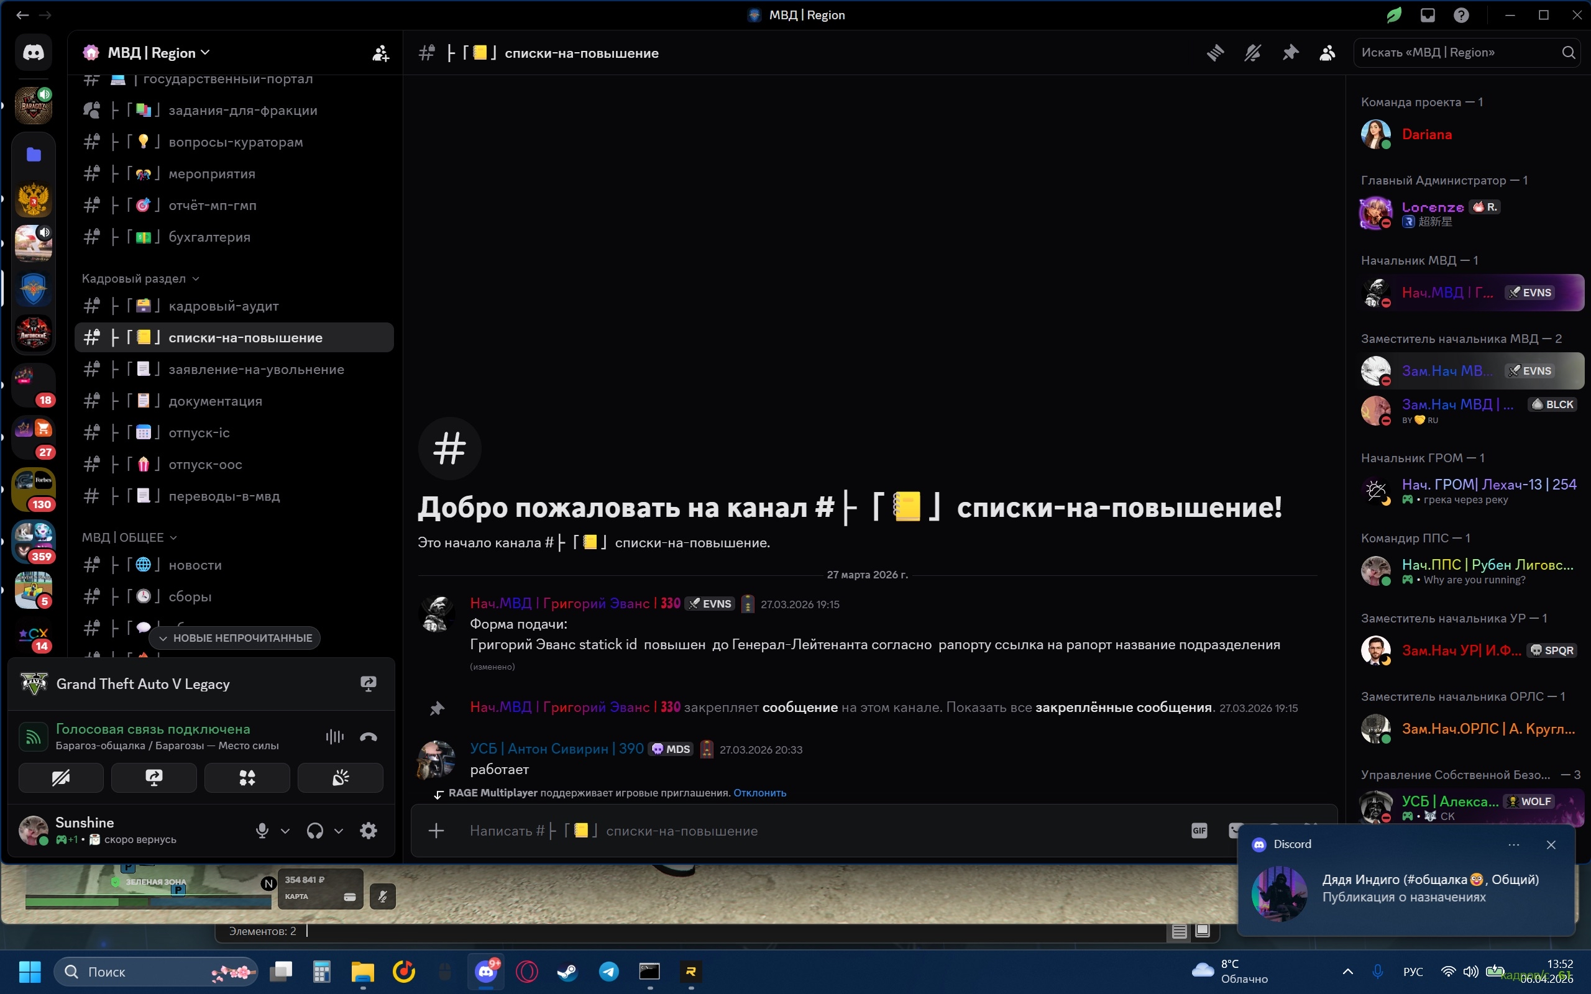
Task: Click GIF picker button in message box
Action: tap(1199, 831)
